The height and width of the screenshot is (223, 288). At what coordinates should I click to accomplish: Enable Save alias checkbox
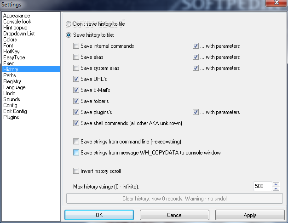pyautogui.click(x=76, y=57)
